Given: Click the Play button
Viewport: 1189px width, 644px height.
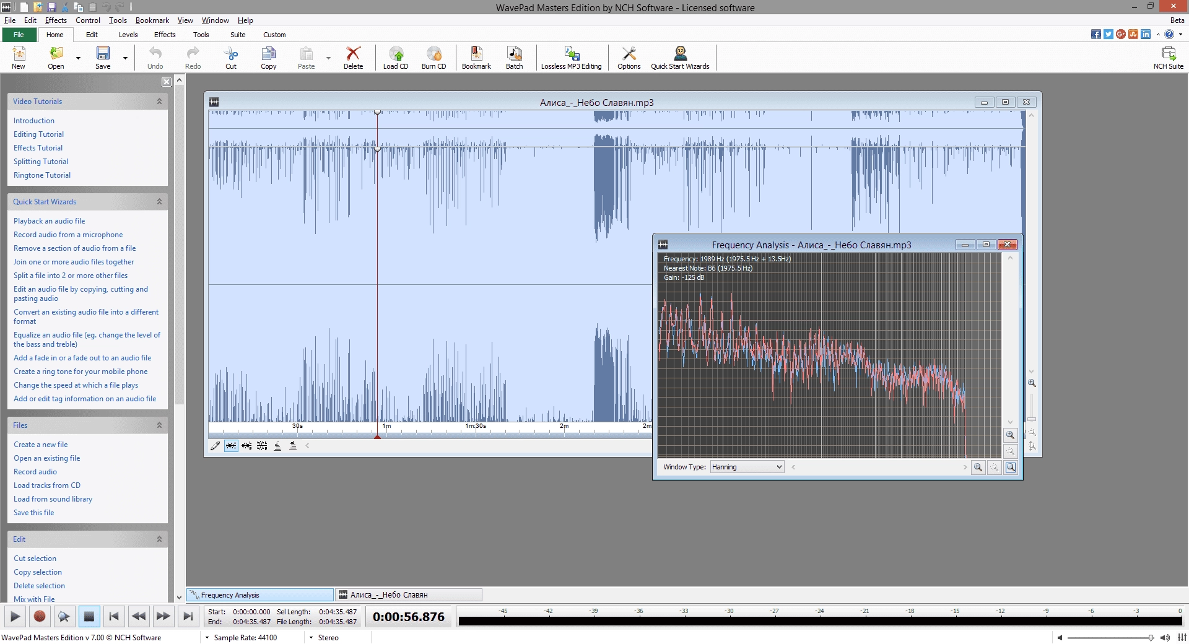Looking at the screenshot, I should (15, 617).
